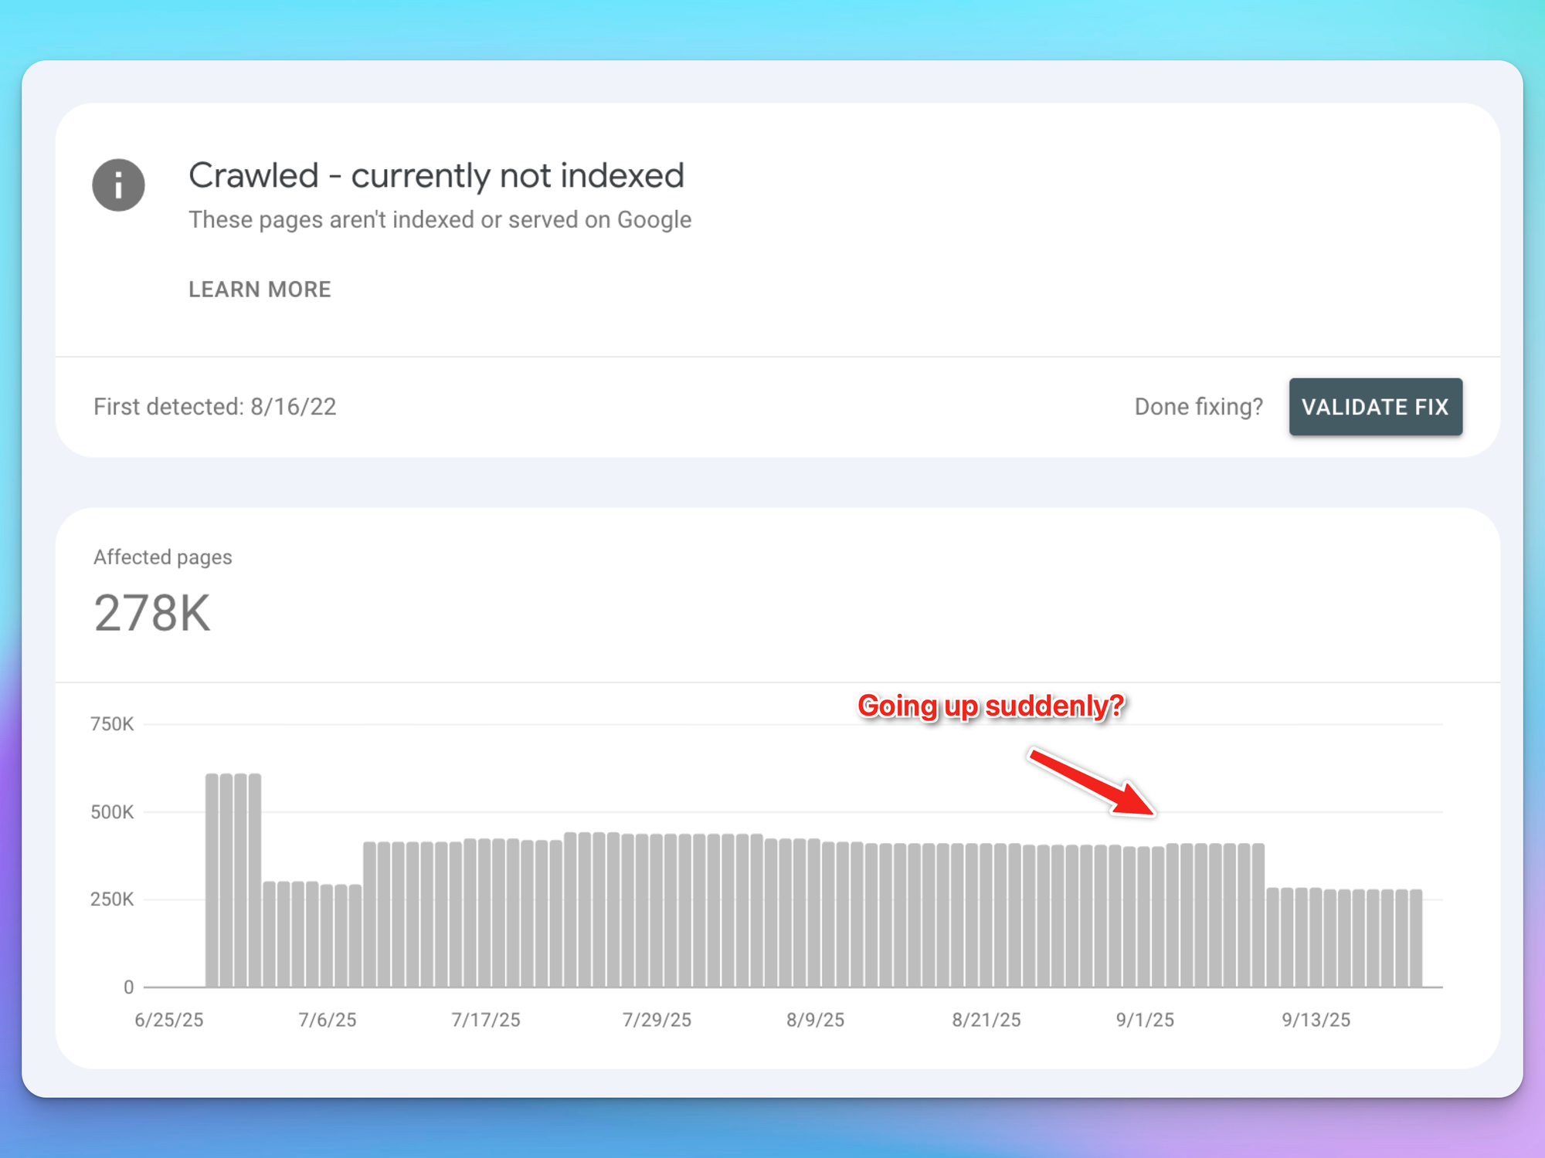
Task: Click the first tall bar near 6/25/25
Action: click(x=212, y=880)
